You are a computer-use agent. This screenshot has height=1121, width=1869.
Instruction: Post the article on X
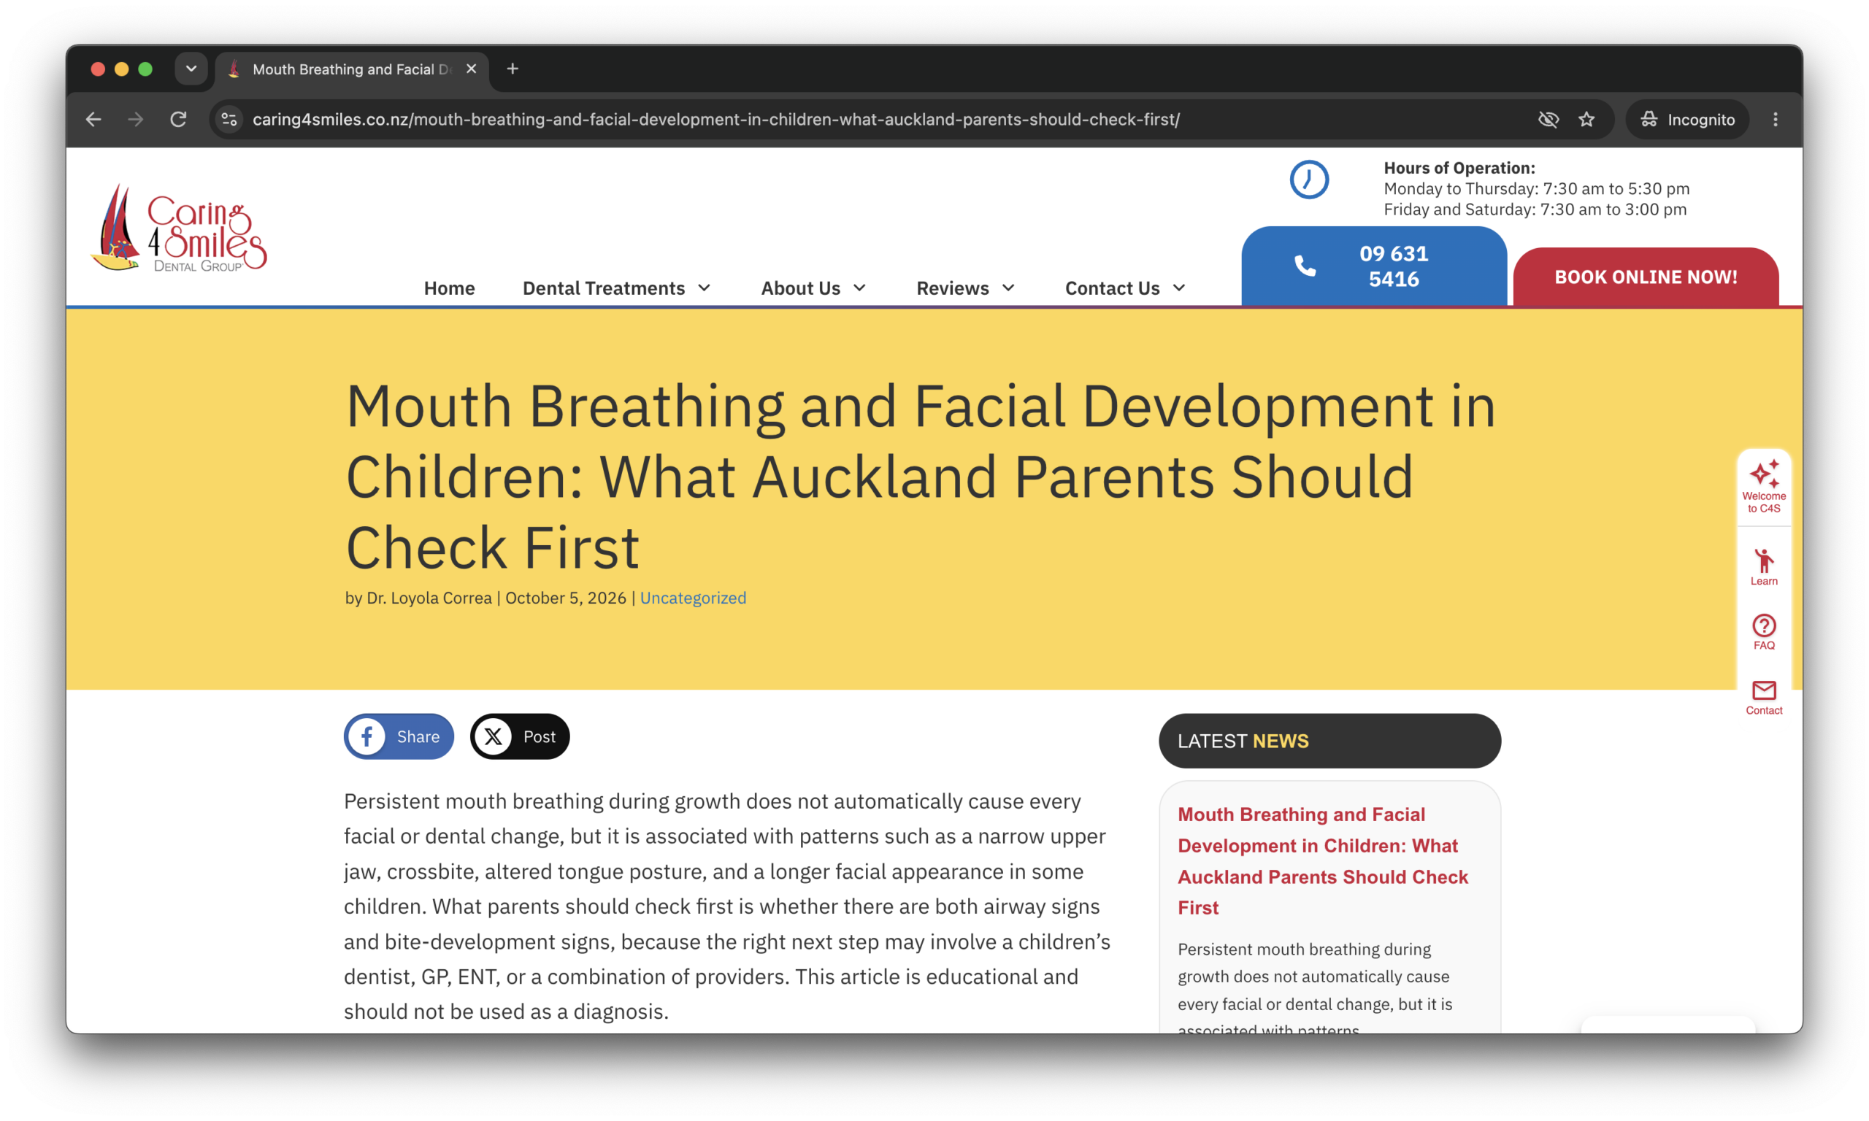click(520, 736)
